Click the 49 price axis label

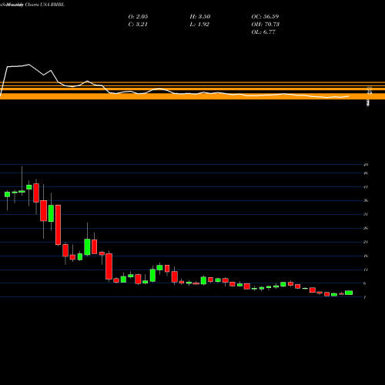[x=366, y=165]
